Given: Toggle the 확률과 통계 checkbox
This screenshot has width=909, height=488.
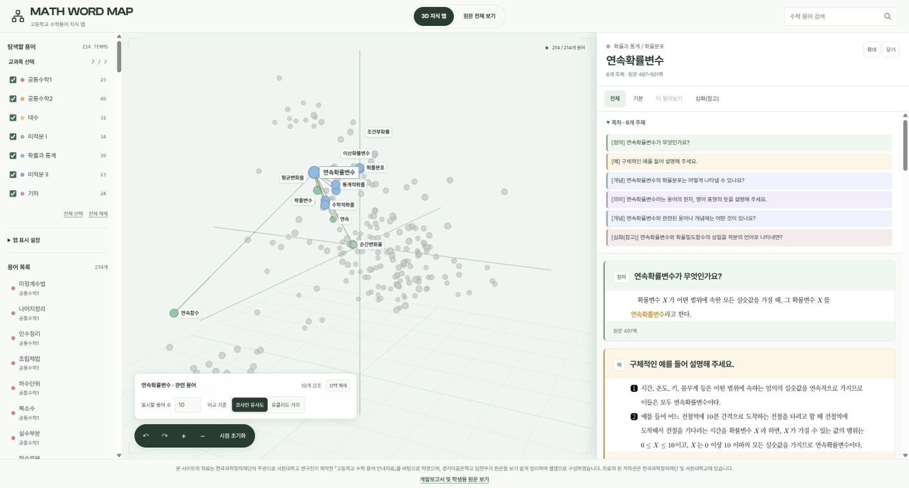Looking at the screenshot, I should pos(13,156).
